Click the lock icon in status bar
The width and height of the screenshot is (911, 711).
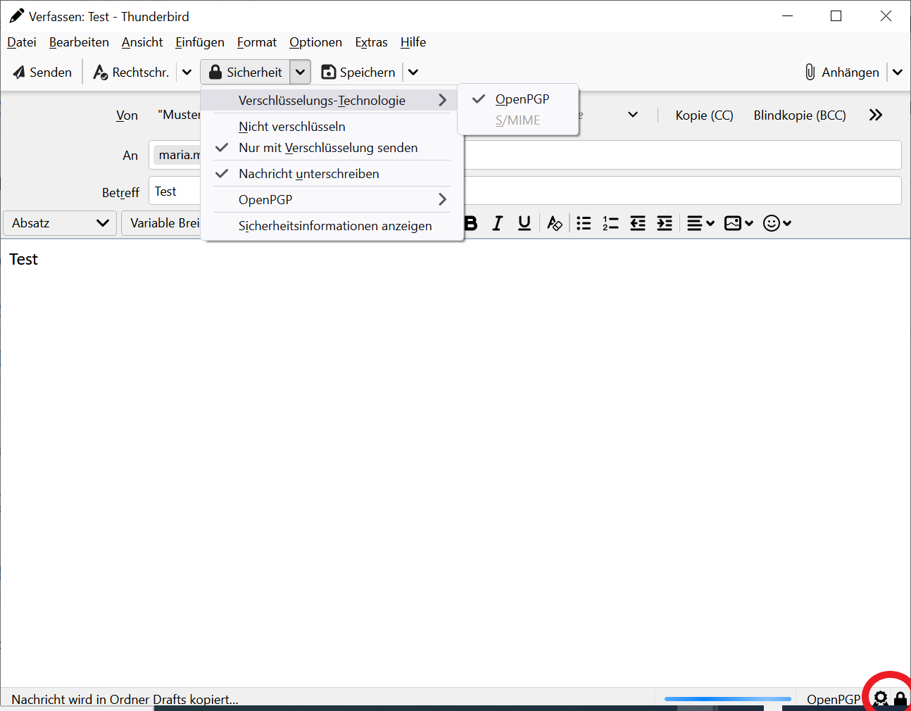(x=900, y=698)
